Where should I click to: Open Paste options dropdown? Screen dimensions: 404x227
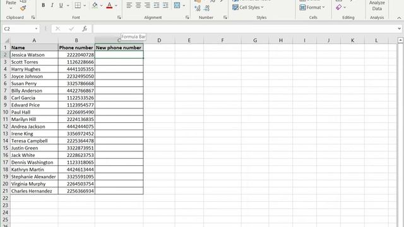11,8
